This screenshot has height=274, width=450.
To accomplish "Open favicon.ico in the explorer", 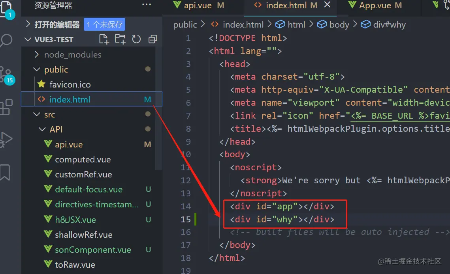I will pos(70,84).
